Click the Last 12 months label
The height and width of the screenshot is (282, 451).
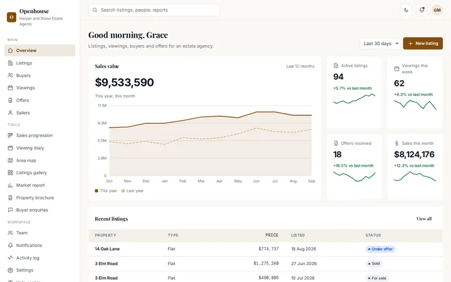point(300,66)
